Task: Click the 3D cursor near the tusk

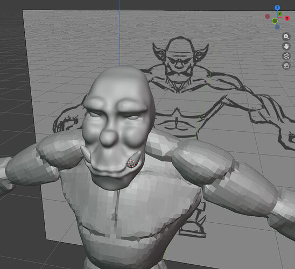Action: (x=132, y=164)
